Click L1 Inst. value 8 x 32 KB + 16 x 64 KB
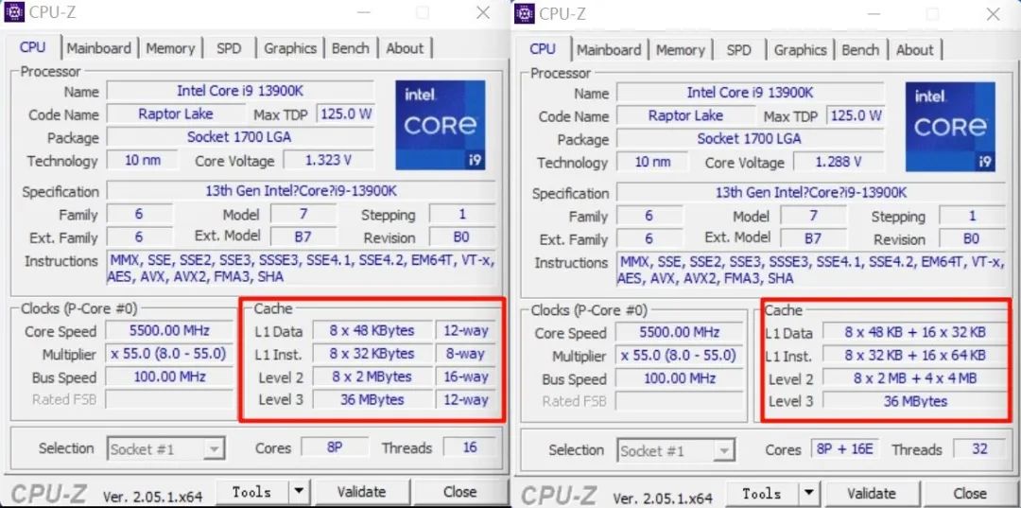This screenshot has height=508, width=1021. pos(914,356)
